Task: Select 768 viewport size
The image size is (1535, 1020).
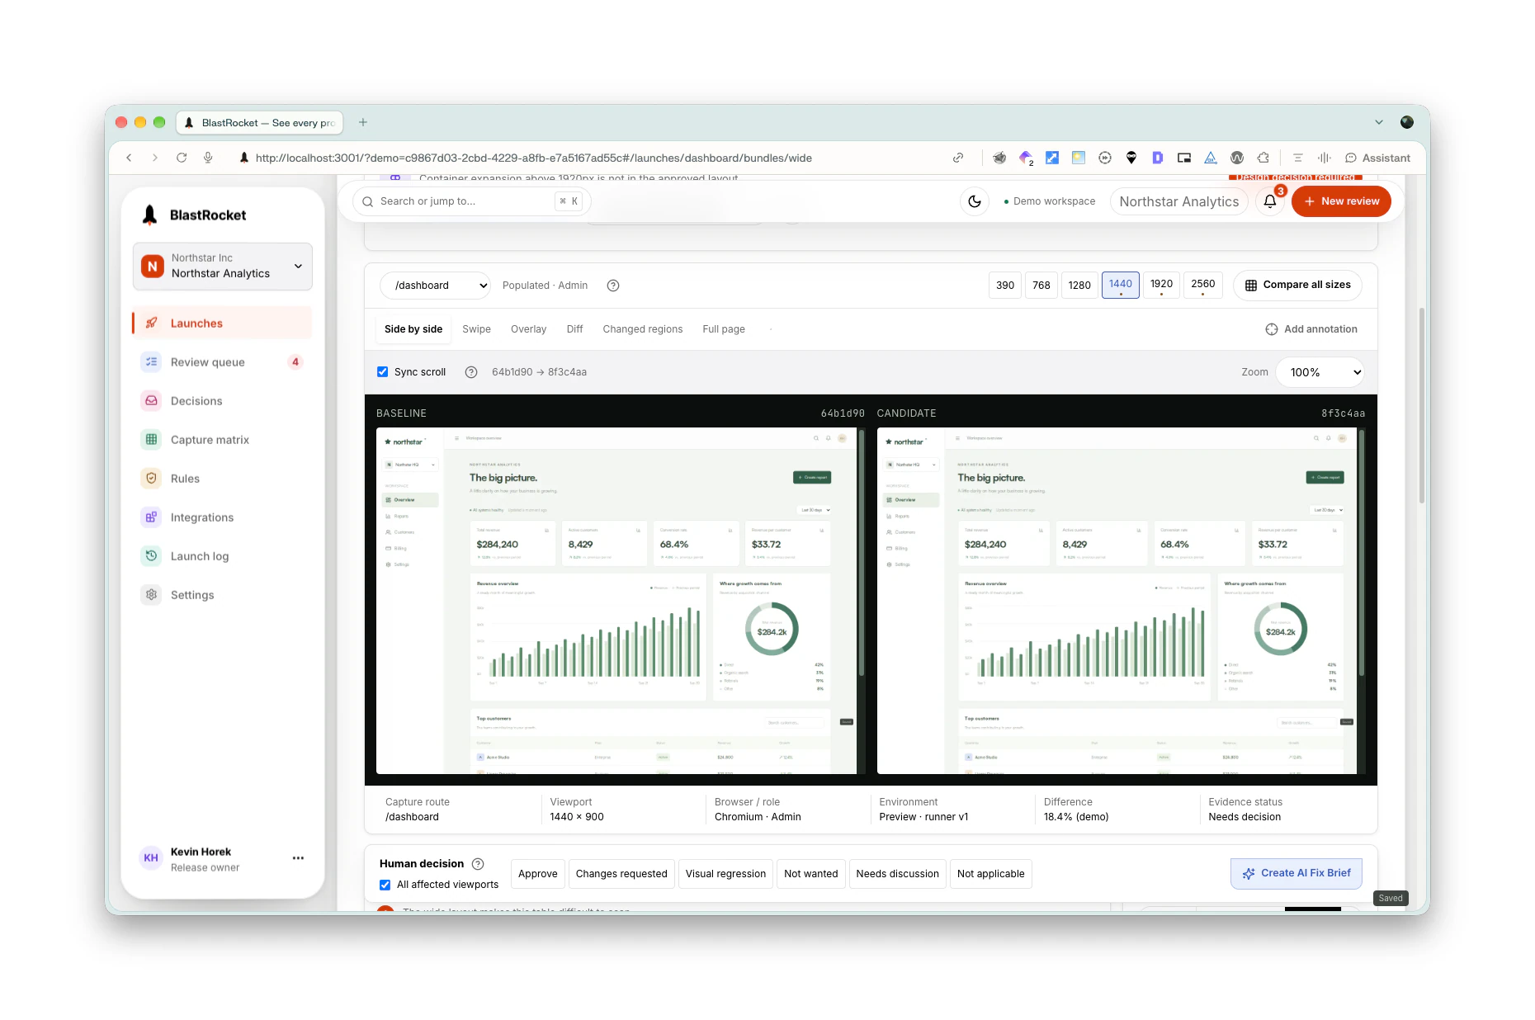Action: pos(1041,286)
